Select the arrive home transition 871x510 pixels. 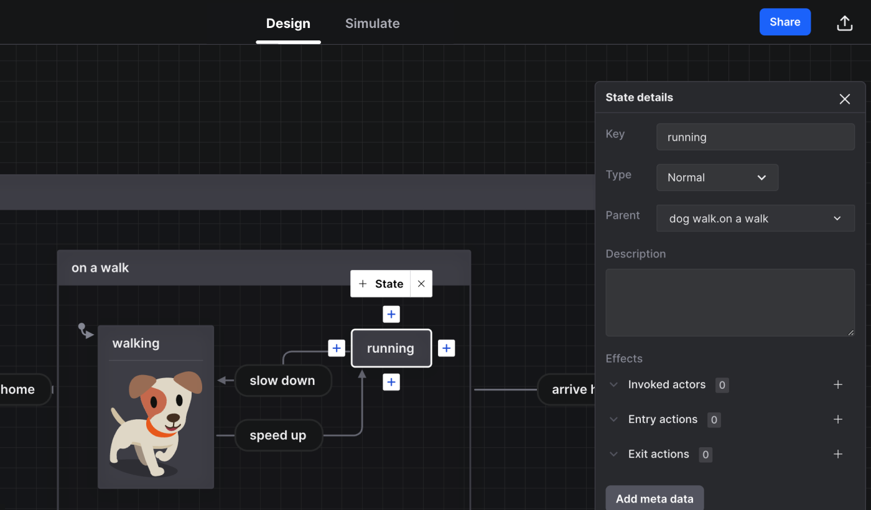(566, 389)
